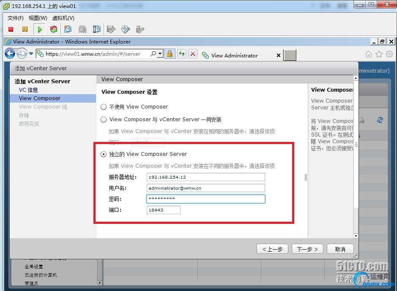
Task: Go back in Internet Explorer
Action: point(10,54)
